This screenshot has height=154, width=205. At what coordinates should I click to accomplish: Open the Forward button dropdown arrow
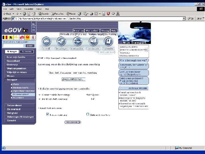point(20,14)
